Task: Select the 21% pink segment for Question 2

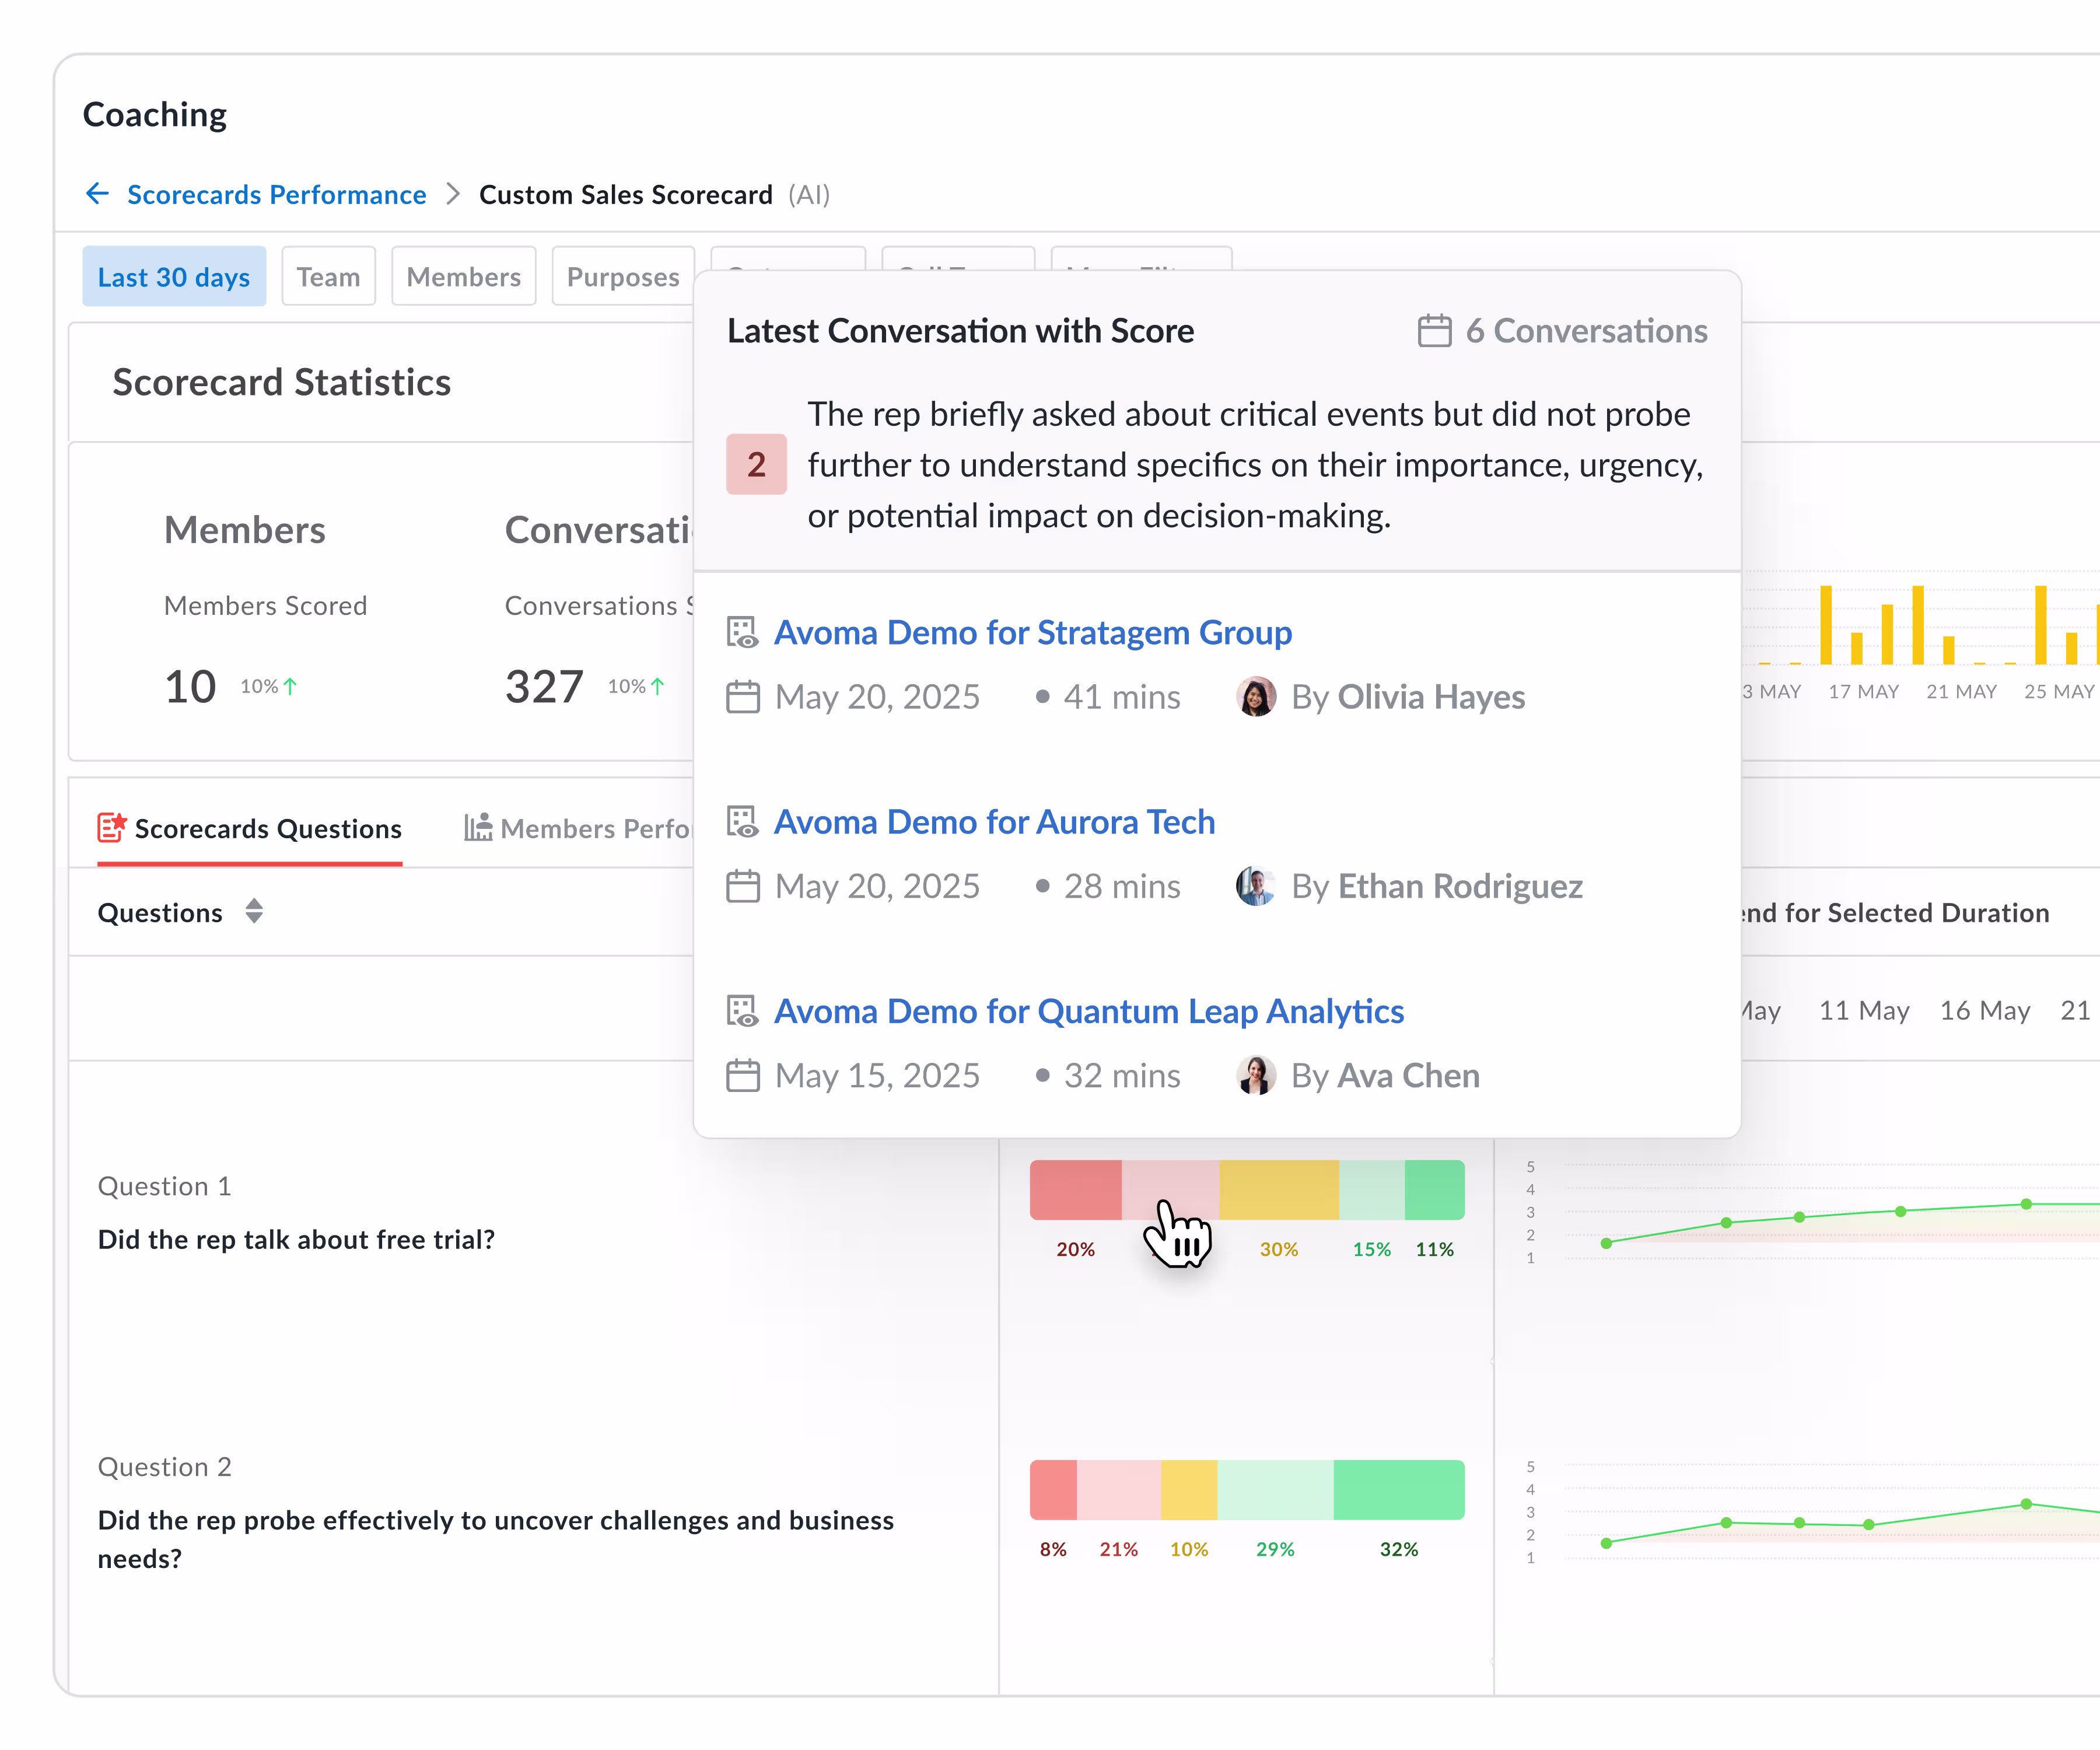Action: click(1119, 1490)
